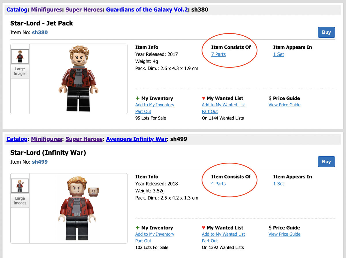Screen dimensions: 346x258
Task: Add Star-Lord Jet Pack to My Wanted List
Action: pos(223,105)
